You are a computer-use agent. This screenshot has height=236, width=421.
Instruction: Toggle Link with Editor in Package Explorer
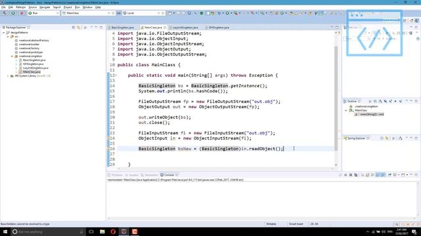pyautogui.click(x=79, y=28)
